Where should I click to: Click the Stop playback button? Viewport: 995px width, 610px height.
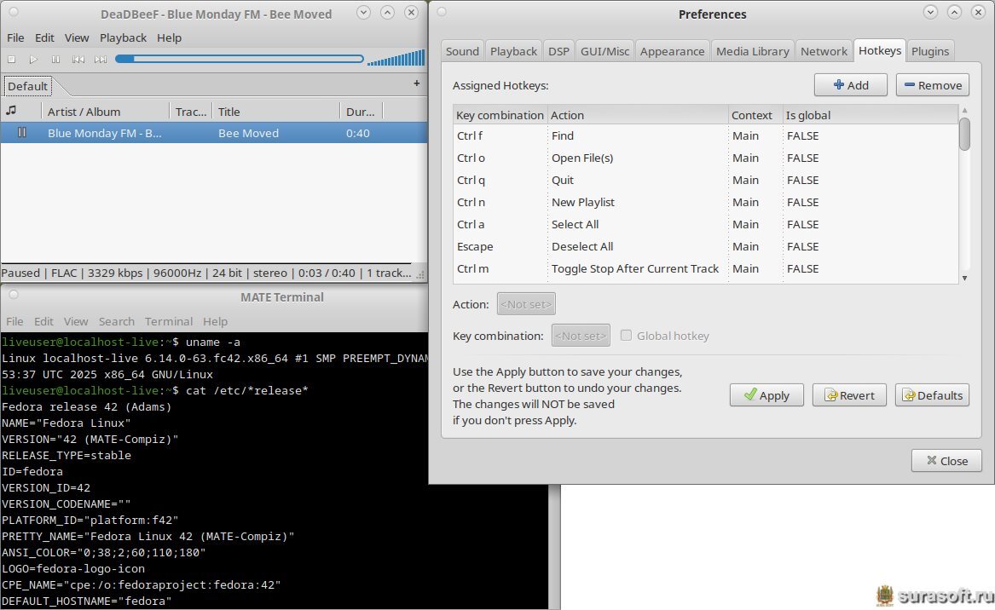click(12, 60)
